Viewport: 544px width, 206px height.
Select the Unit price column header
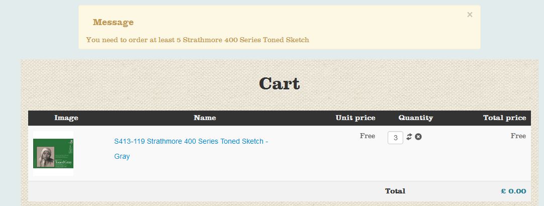coord(355,118)
